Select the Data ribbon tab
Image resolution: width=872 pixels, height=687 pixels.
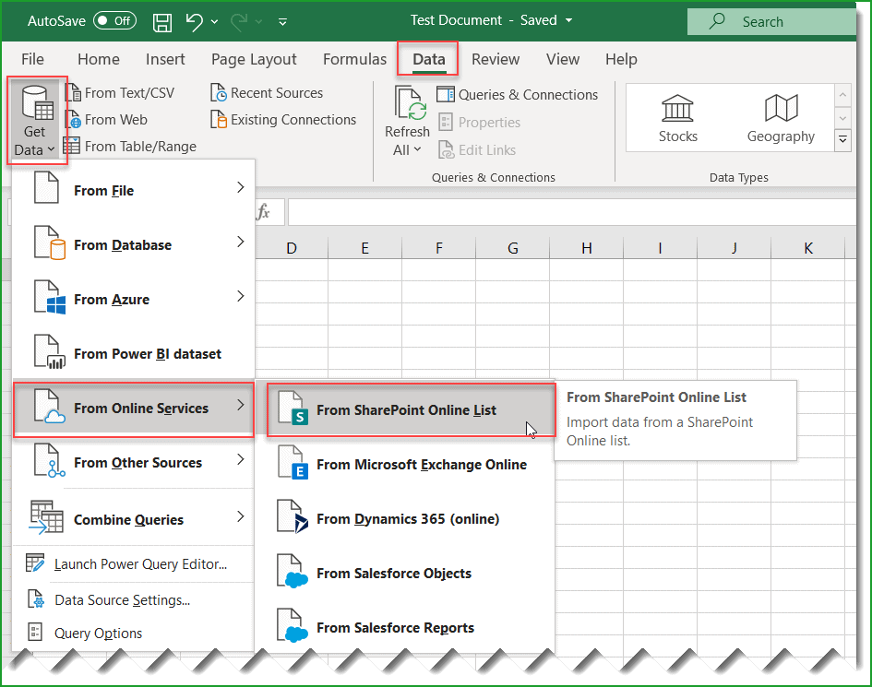click(x=428, y=59)
